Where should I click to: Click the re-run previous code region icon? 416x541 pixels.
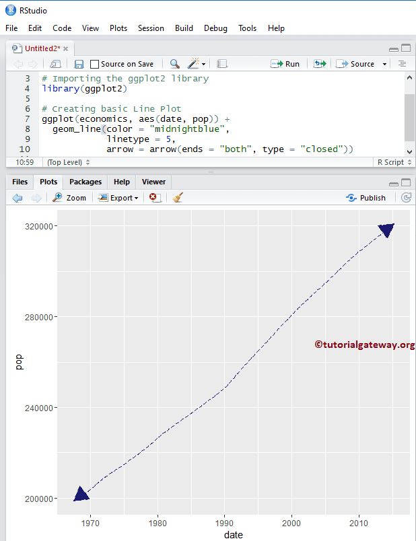(x=320, y=64)
